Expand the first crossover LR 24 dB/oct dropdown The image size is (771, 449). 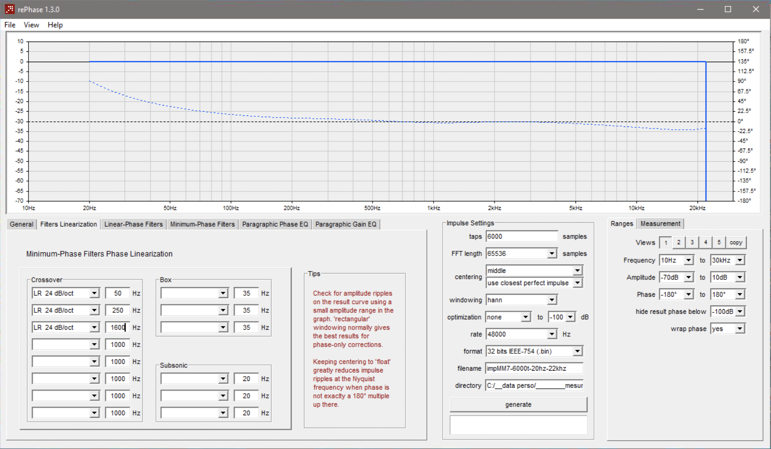pyautogui.click(x=94, y=293)
